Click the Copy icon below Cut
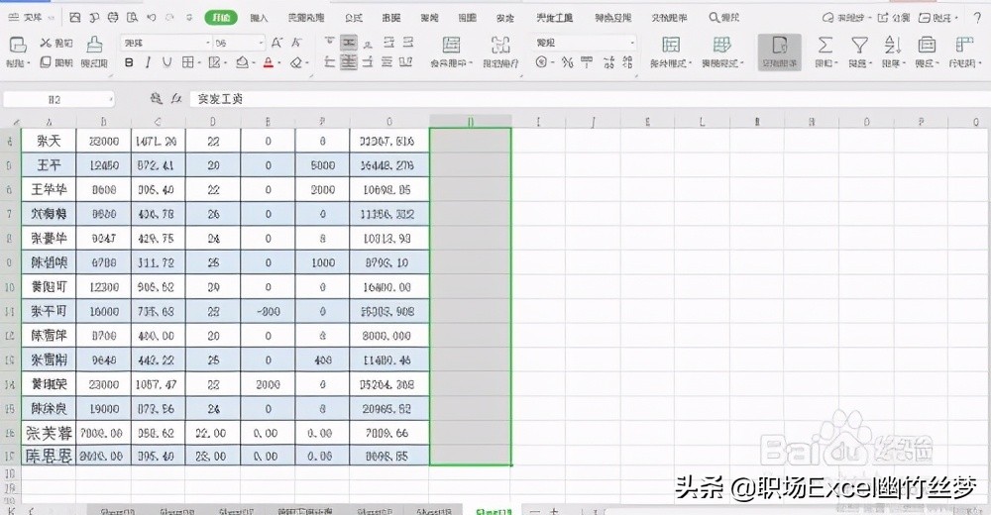 [x=46, y=62]
